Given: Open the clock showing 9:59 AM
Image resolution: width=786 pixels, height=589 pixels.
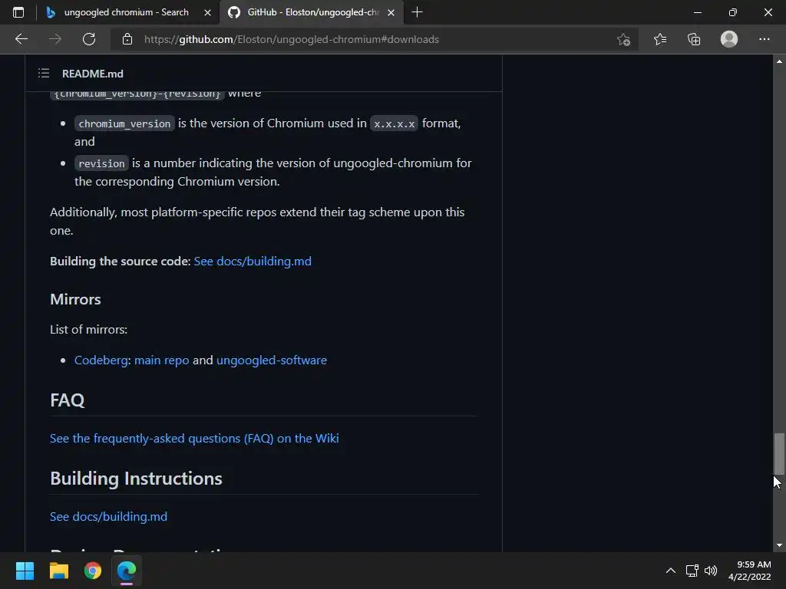Looking at the screenshot, I should (x=750, y=571).
